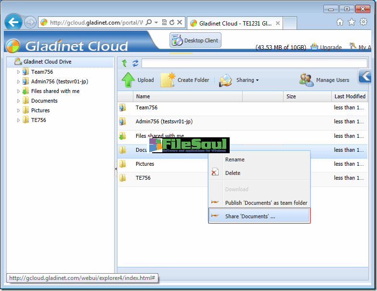This screenshot has height=291, width=377.
Task: Sort files by the Name column header
Action: [x=143, y=96]
